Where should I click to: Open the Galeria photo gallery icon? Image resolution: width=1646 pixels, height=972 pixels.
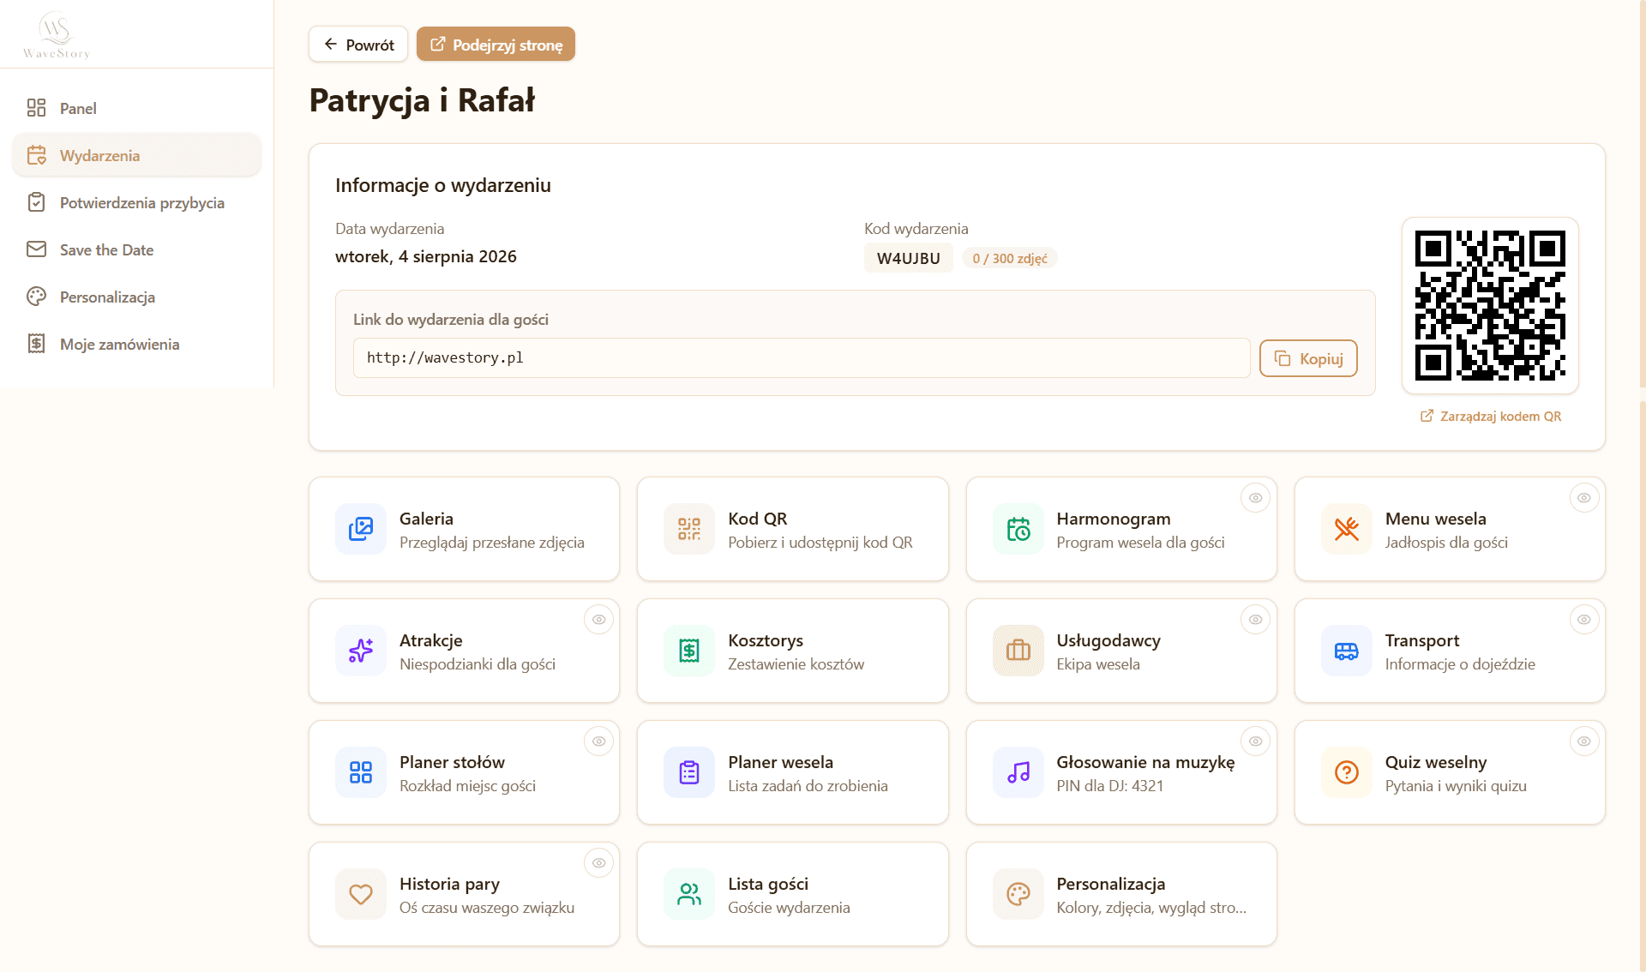tap(361, 529)
